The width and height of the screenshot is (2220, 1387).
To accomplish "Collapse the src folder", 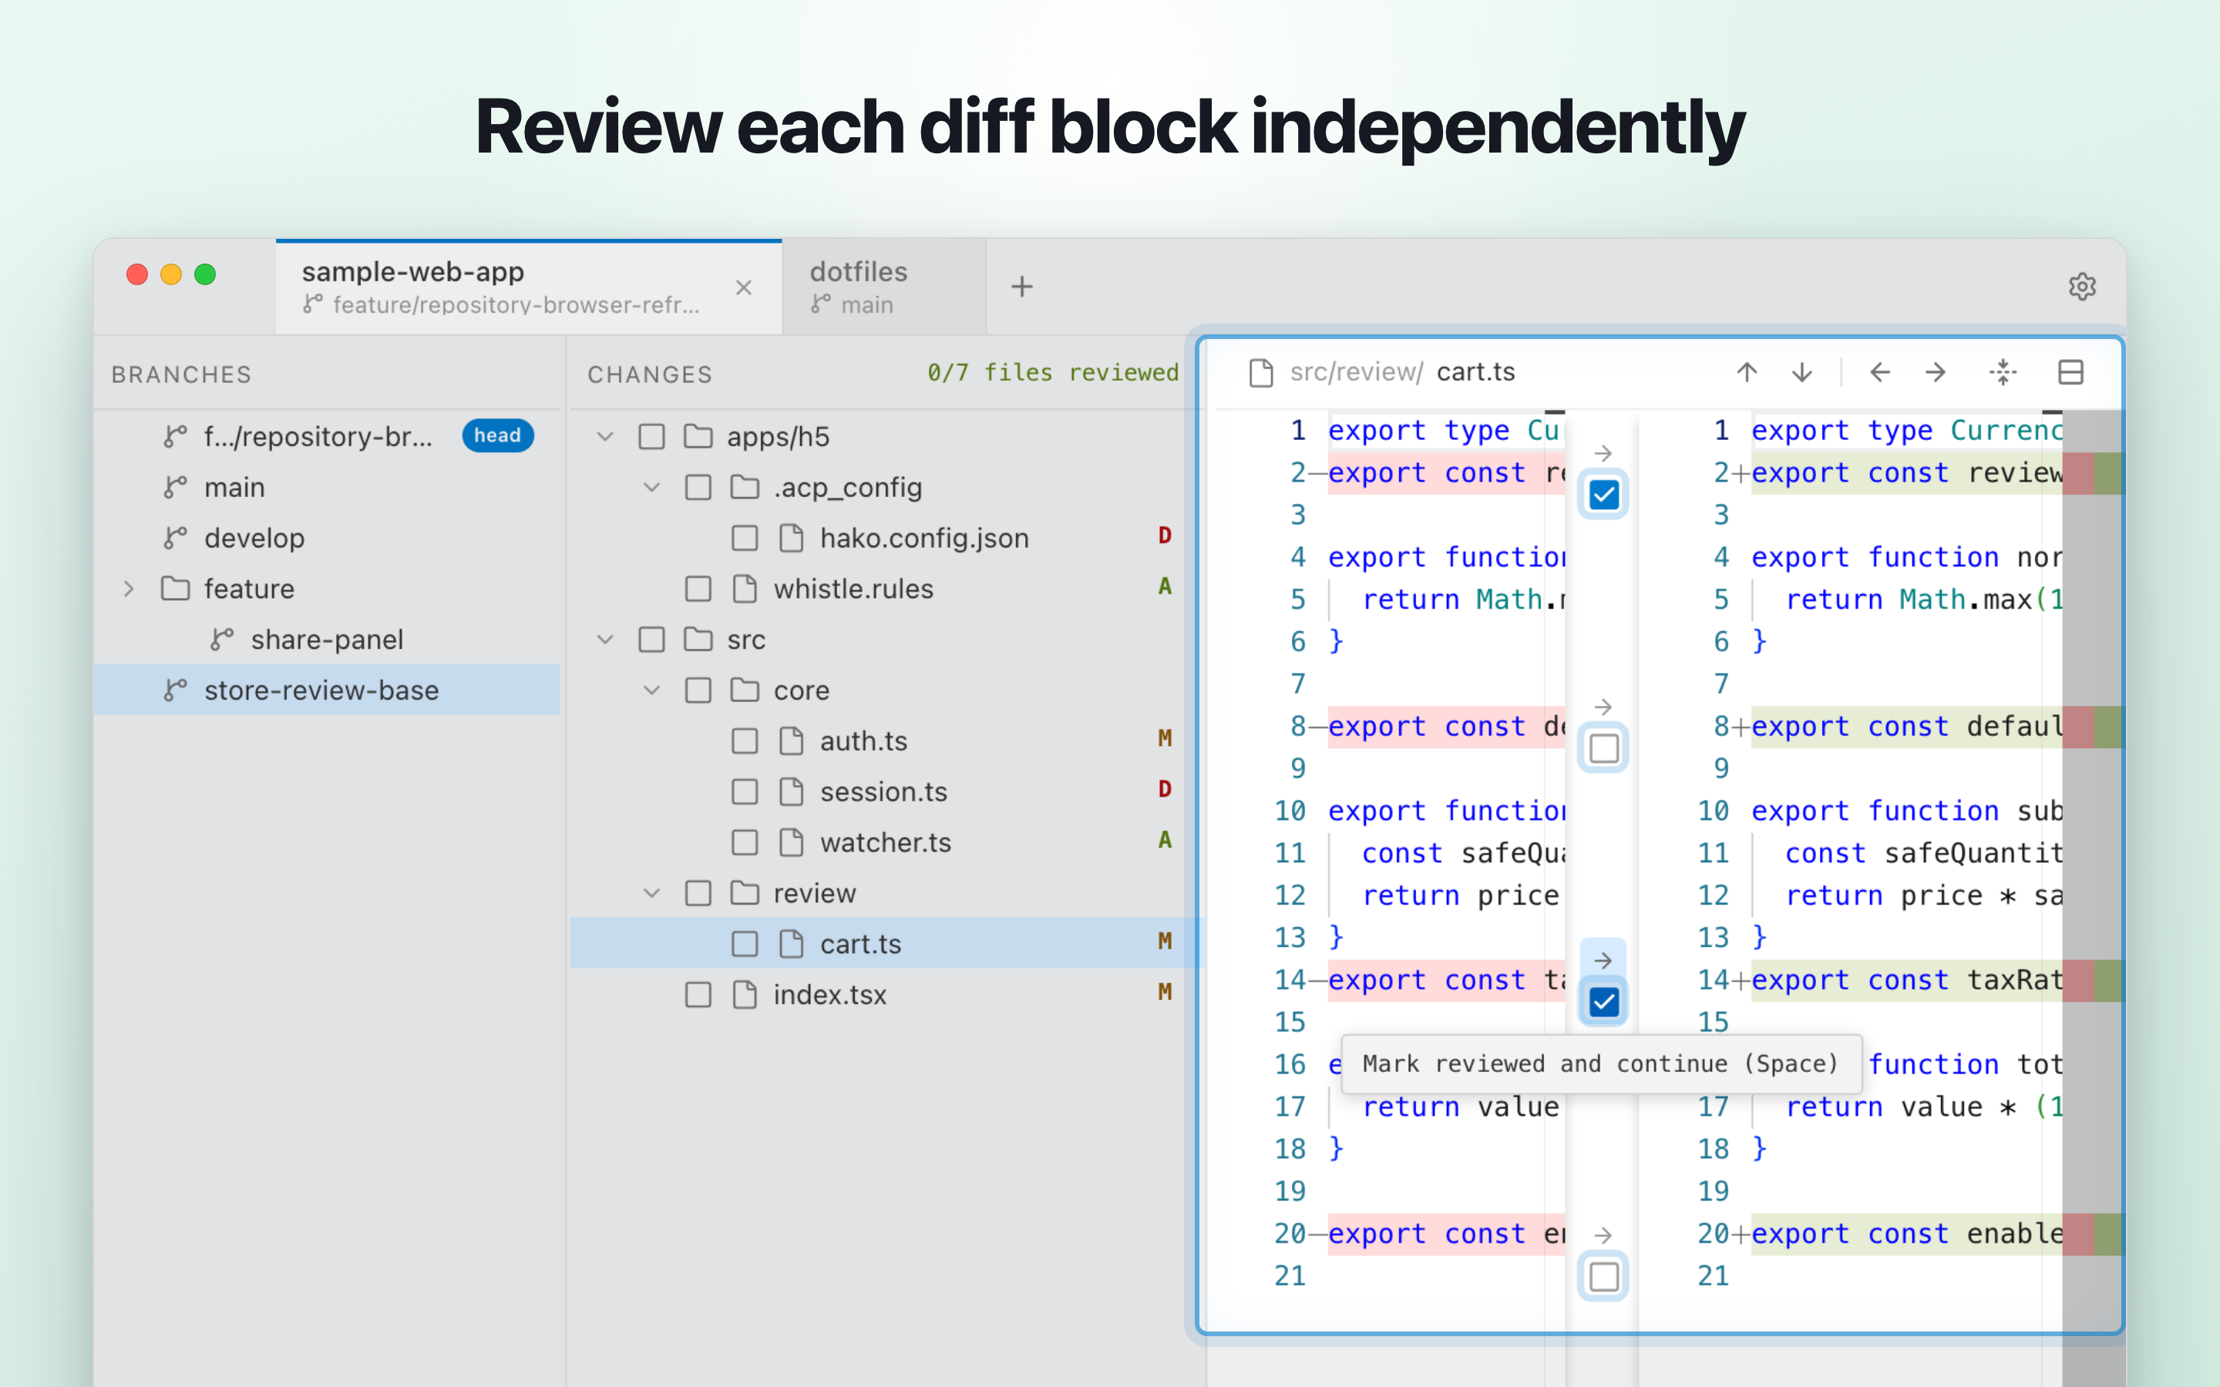I will pyautogui.click(x=605, y=640).
